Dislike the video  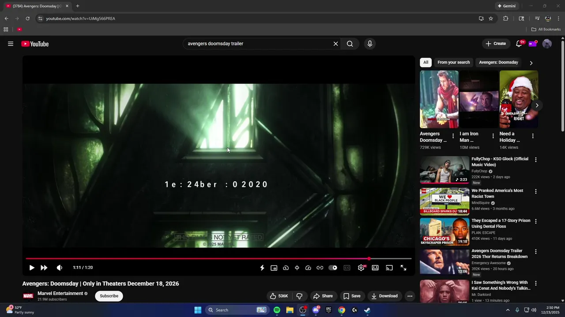pos(299,296)
